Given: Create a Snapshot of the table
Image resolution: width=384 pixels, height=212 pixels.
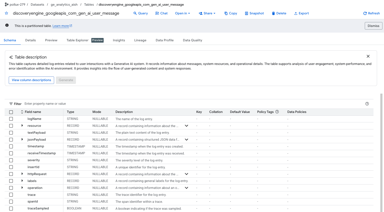Looking at the screenshot, I should 254,13.
